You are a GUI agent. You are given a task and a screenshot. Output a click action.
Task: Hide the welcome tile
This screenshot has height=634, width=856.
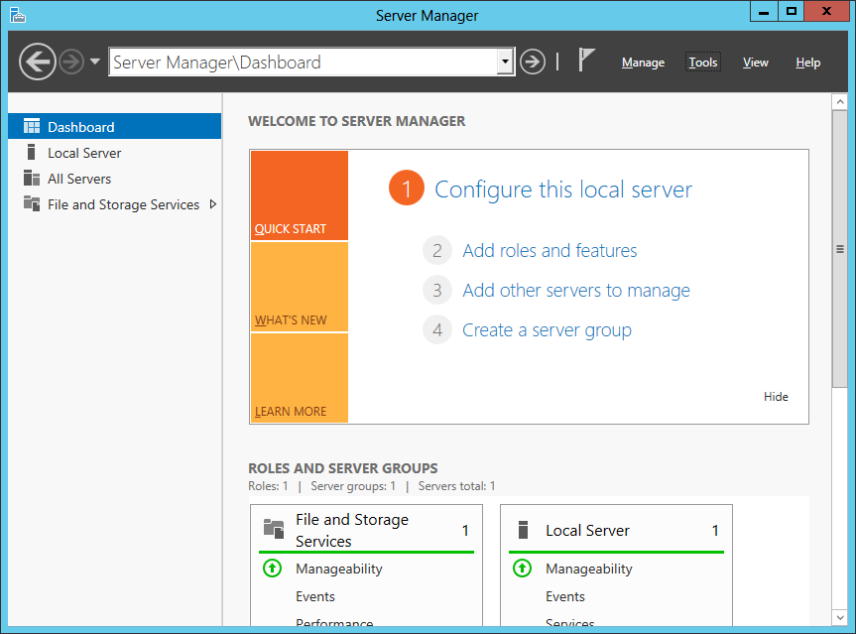776,397
